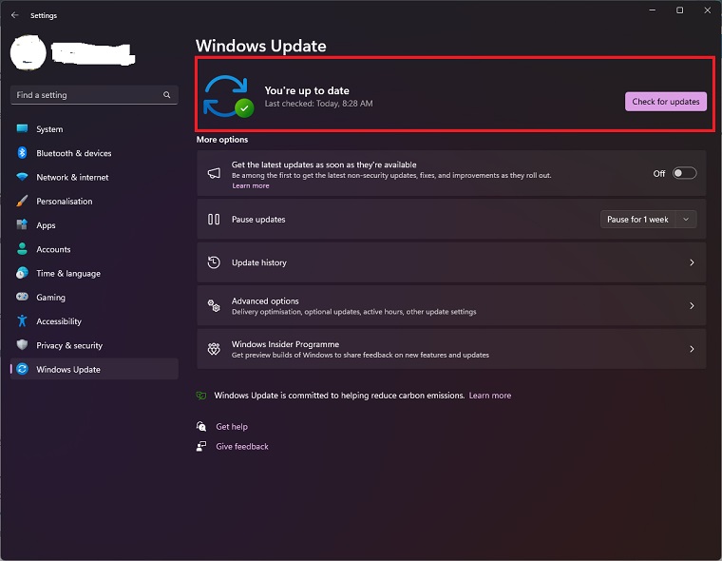722x561 pixels.
Task: Click the Network wifi icon
Action: (x=22, y=177)
